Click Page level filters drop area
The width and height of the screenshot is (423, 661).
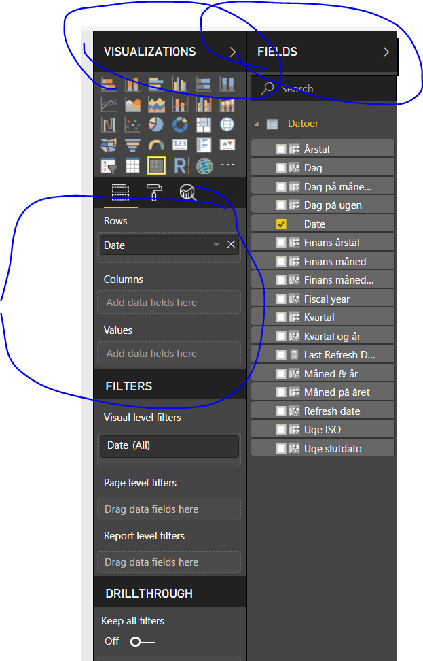[x=169, y=509]
